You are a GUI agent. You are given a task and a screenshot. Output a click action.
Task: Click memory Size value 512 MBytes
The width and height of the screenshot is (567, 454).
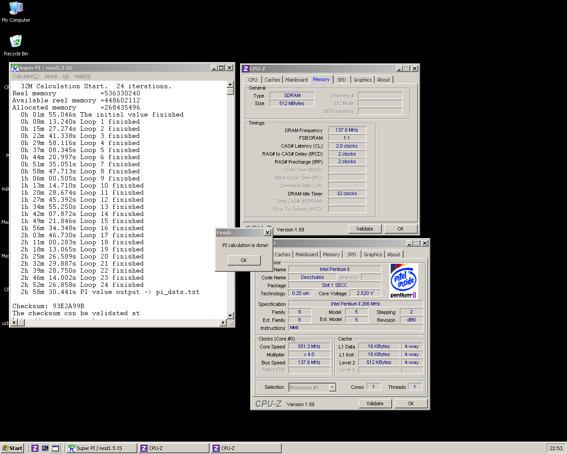point(292,103)
